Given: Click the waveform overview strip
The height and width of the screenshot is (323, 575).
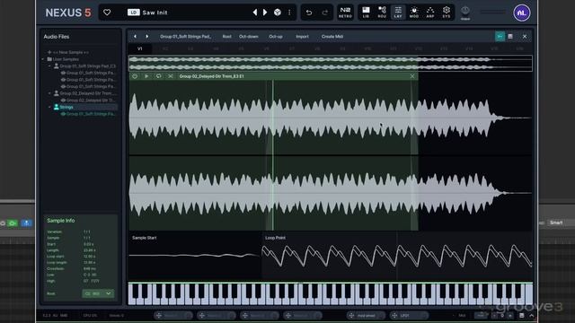Looking at the screenshot, I should [x=331, y=64].
